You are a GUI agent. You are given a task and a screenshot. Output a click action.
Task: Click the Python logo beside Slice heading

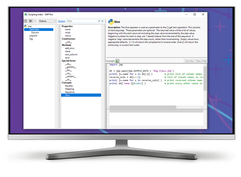(x=111, y=22)
